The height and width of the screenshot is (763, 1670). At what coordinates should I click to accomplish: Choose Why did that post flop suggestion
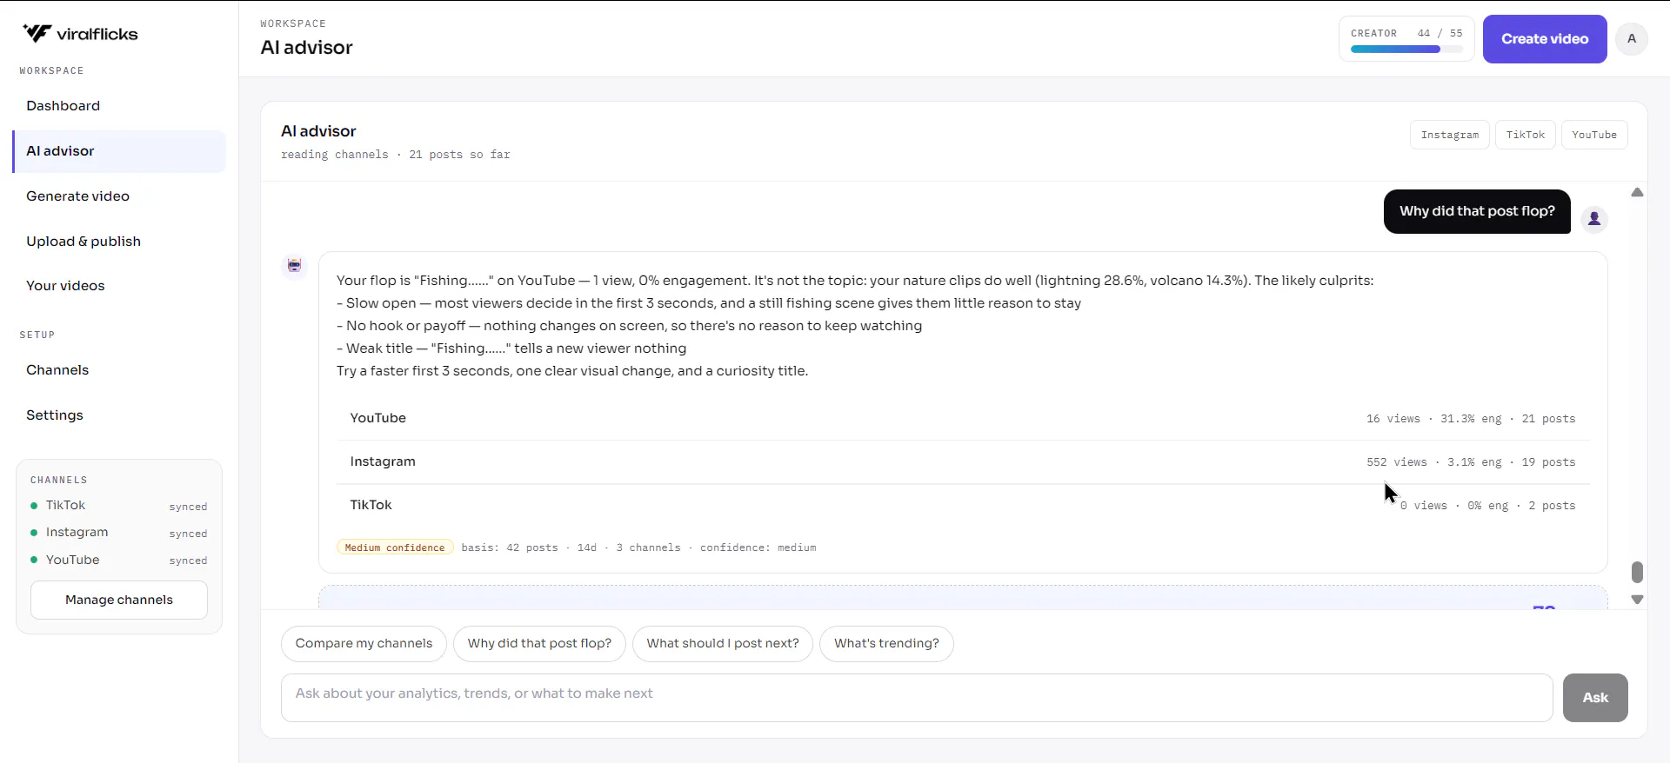pyautogui.click(x=539, y=644)
